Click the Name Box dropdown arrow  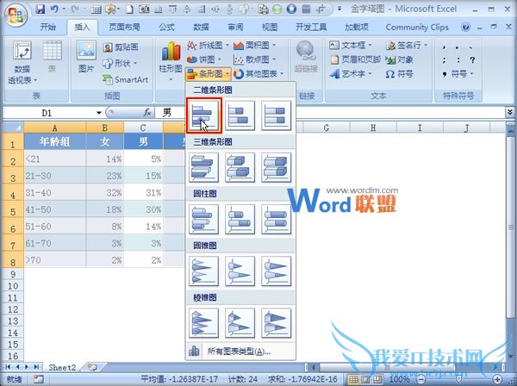[x=98, y=113]
